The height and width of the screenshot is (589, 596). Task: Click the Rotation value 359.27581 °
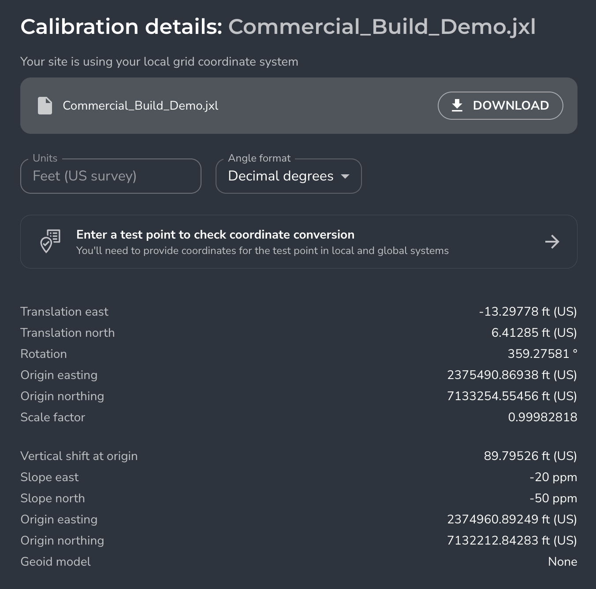tap(543, 354)
